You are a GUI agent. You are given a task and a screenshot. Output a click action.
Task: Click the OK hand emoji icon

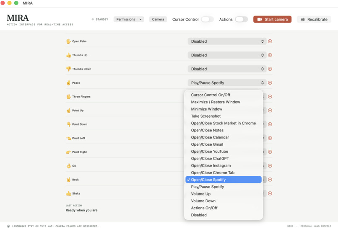pyautogui.click(x=68, y=166)
